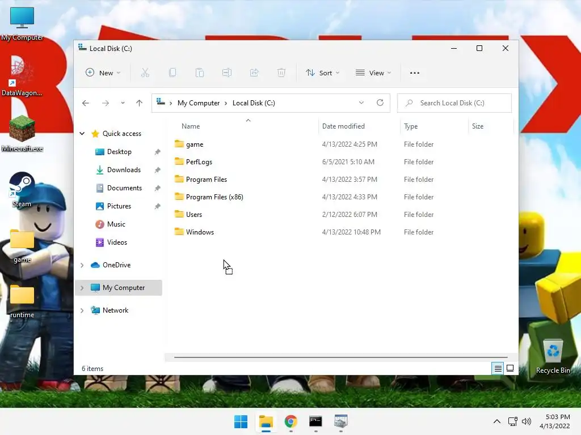
Task: Open the Sort dropdown menu
Action: (x=322, y=73)
